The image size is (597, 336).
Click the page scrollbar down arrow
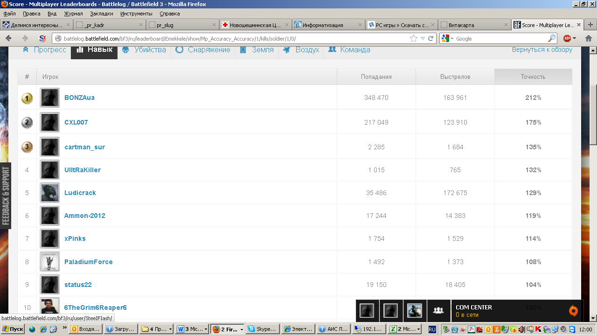coord(593,318)
